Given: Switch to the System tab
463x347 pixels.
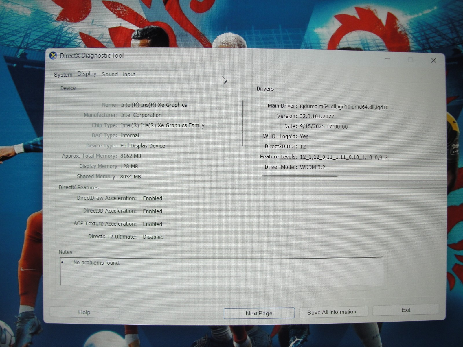Looking at the screenshot, I should click(63, 75).
